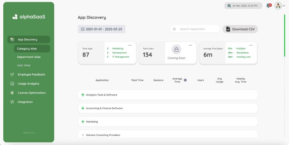
Task: Click the average time value 6m
Action: tap(208, 55)
